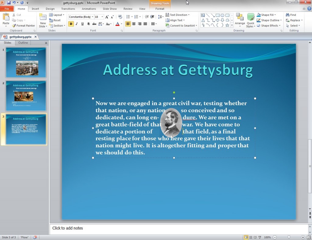The height and width of the screenshot is (240, 312).
Task: Switch to the Transitions ribbon tab
Action: [68, 9]
